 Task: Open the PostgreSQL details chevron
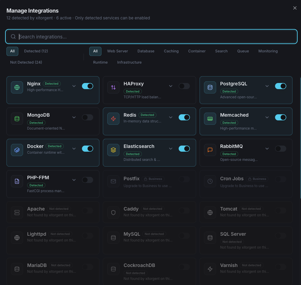click(x=267, y=86)
